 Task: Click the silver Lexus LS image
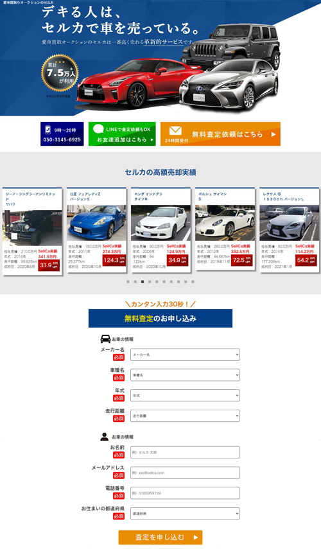229,85
